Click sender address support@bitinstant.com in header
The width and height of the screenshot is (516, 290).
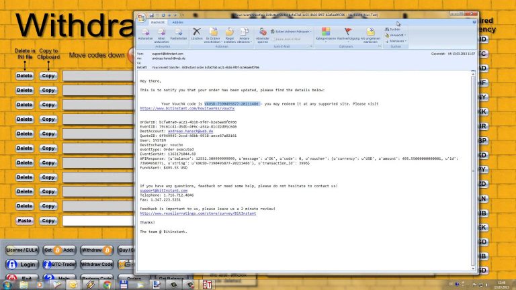coord(167,54)
